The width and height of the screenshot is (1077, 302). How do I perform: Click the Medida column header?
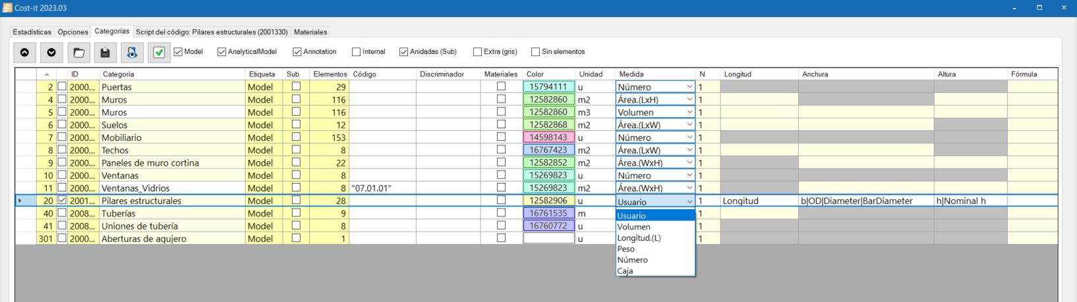tap(655, 74)
